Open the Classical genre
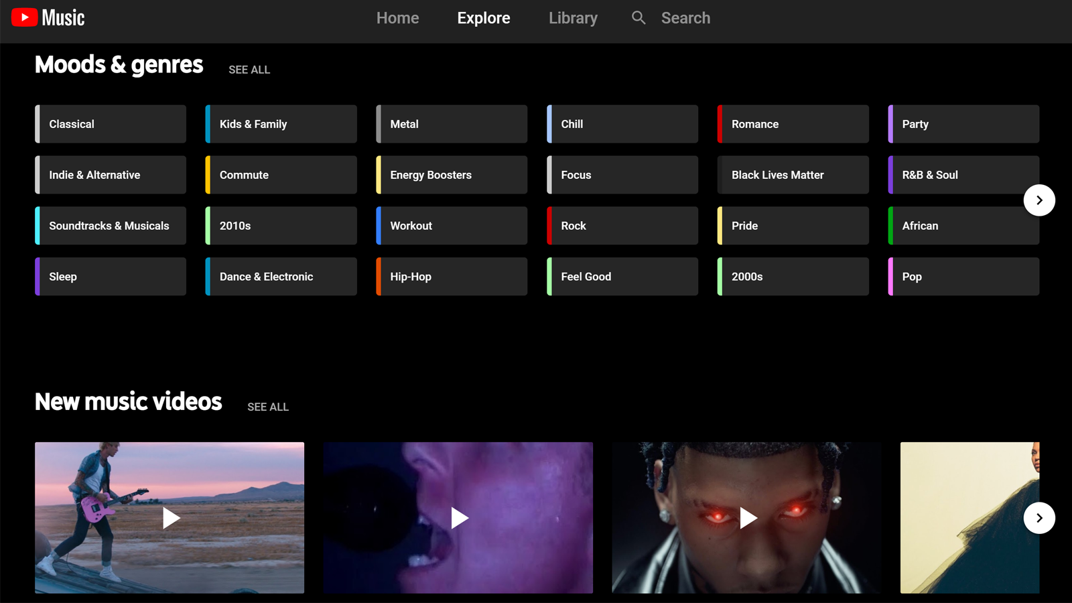1072x603 pixels. tap(111, 124)
